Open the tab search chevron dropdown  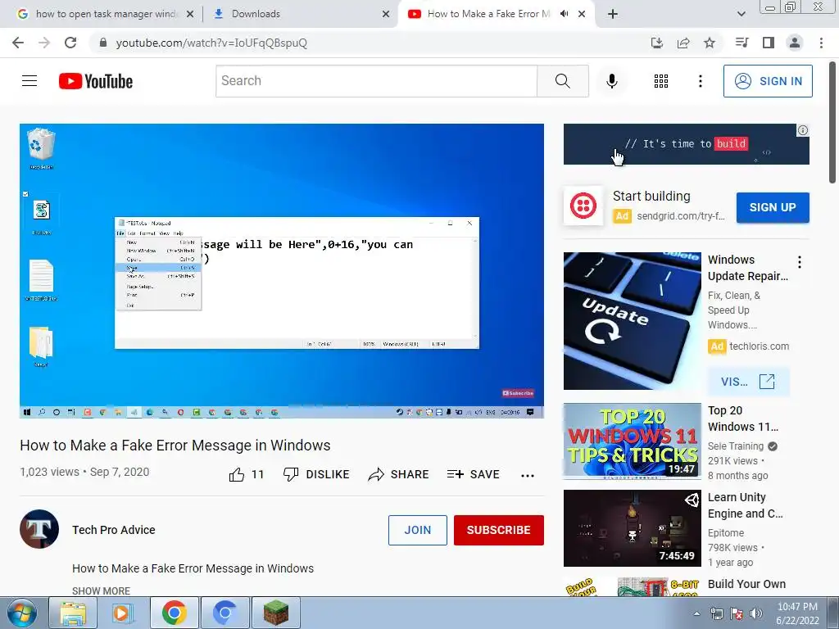point(741,14)
